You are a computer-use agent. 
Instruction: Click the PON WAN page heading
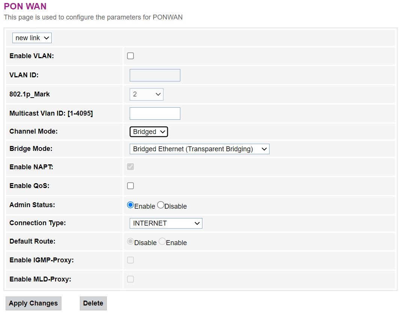click(25, 7)
